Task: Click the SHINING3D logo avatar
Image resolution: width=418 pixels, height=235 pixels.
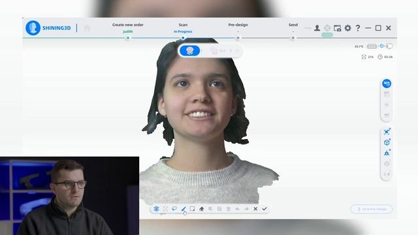Action: (33, 27)
